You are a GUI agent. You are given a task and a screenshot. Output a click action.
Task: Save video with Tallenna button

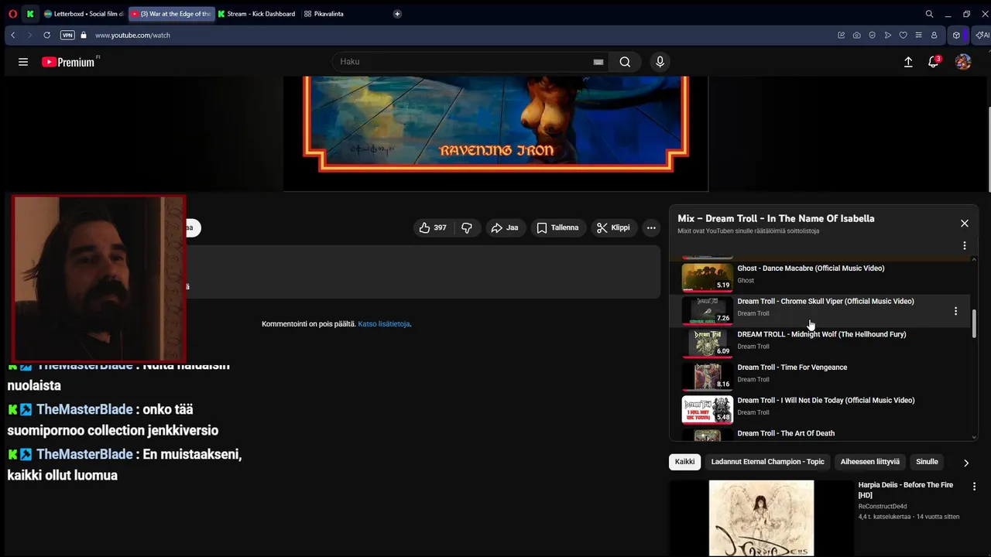(557, 227)
